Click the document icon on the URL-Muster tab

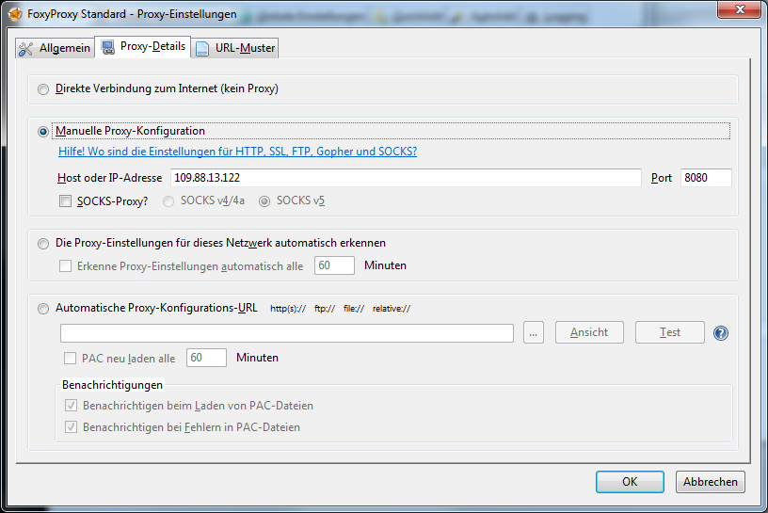tap(202, 49)
